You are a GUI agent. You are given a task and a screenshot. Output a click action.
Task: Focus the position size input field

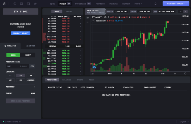(x=17, y=66)
